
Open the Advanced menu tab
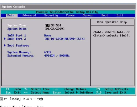(x=29, y=15)
